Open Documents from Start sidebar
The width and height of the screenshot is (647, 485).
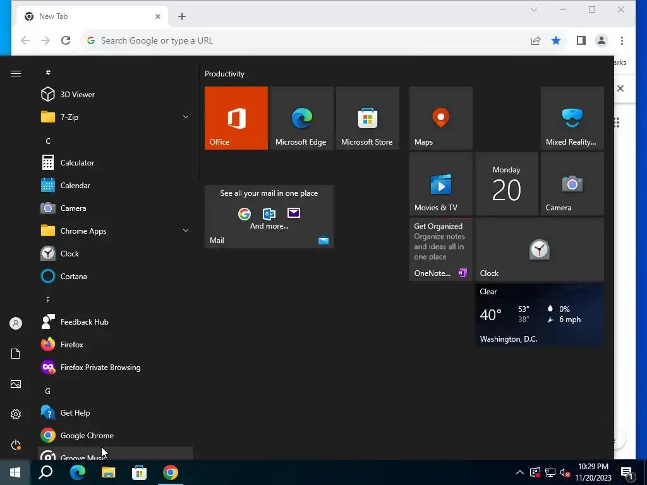16,354
